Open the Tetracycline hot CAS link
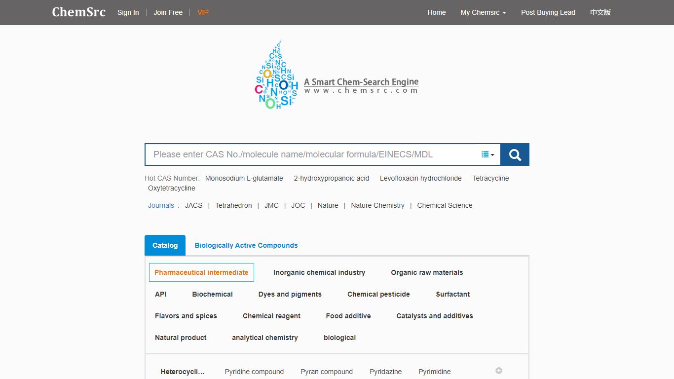The width and height of the screenshot is (674, 379). click(x=490, y=178)
